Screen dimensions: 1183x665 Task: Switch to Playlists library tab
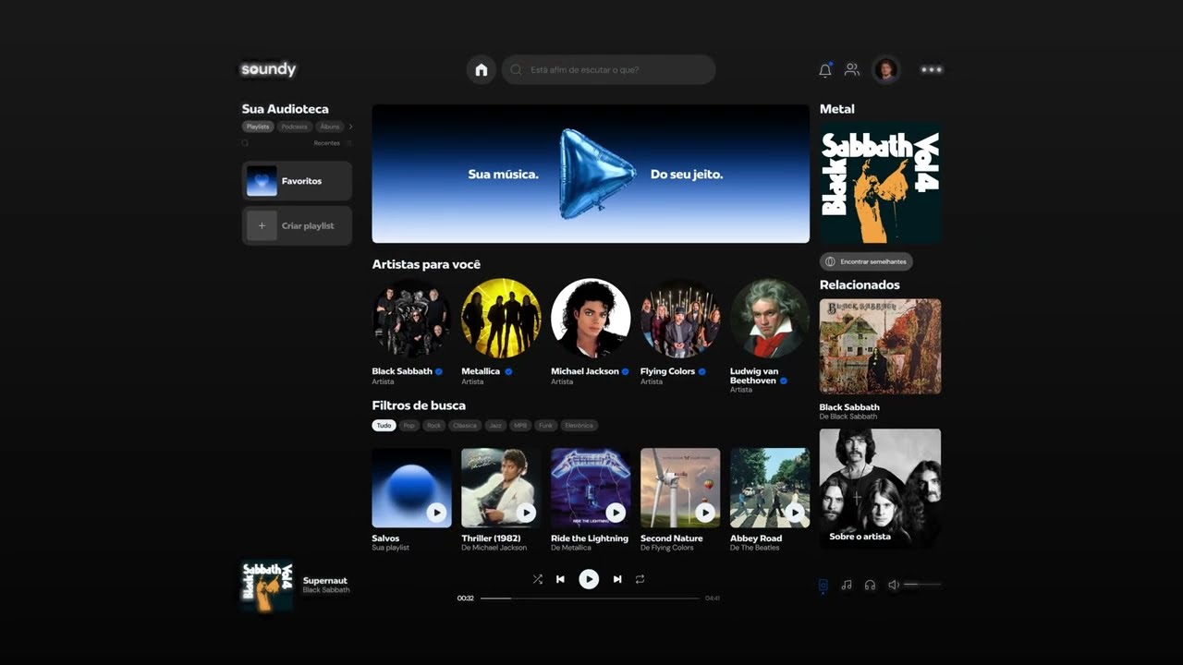click(258, 127)
